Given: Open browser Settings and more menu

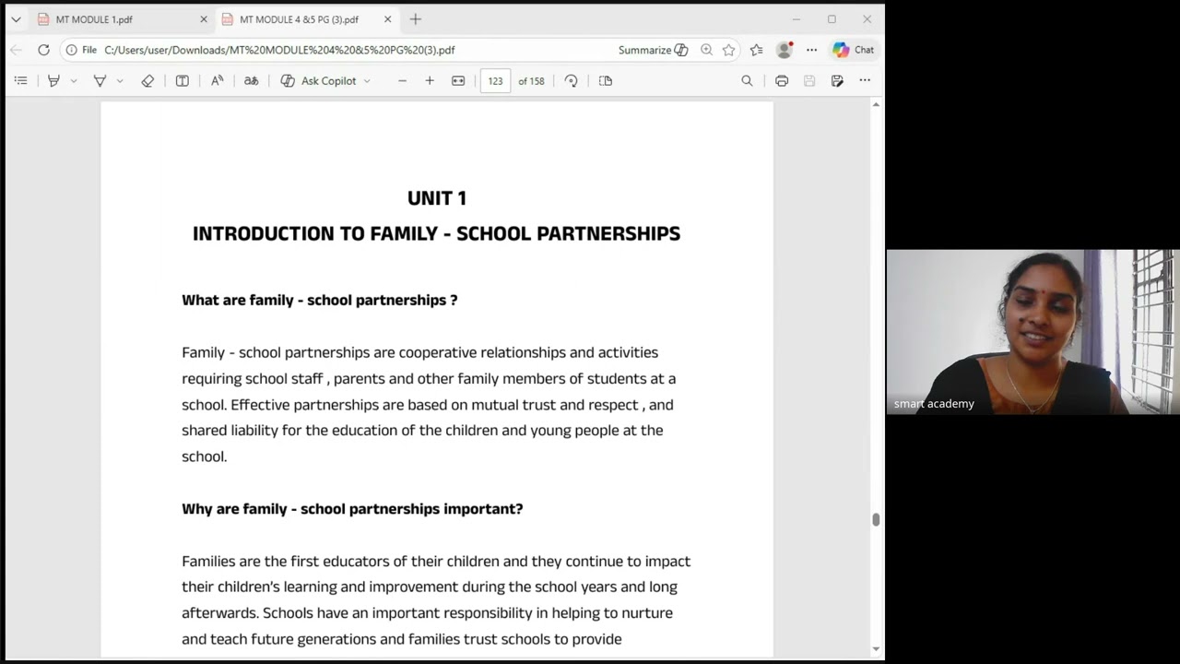Looking at the screenshot, I should coord(811,50).
